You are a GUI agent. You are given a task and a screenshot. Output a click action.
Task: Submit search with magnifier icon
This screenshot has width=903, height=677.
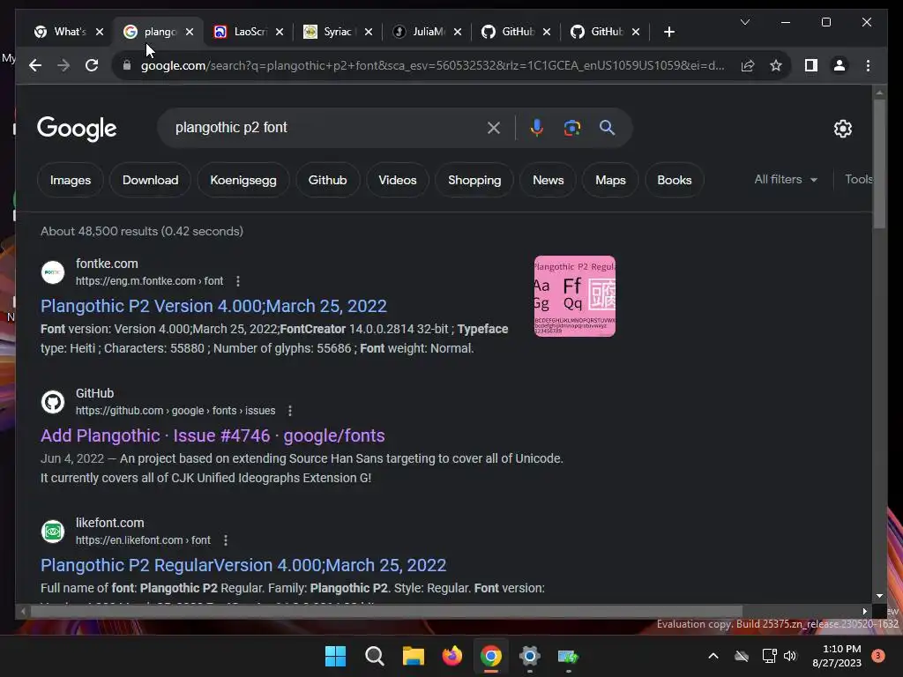607,128
